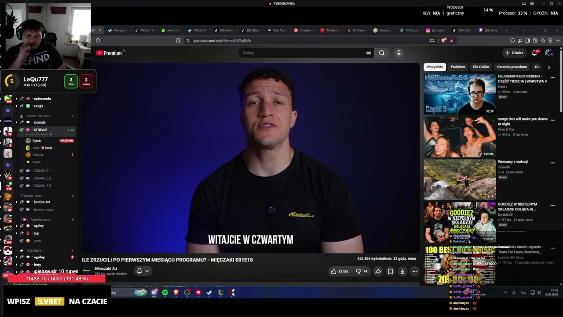Collapse the Bomba Team category
This screenshot has height=317, width=563.
pos(33,196)
